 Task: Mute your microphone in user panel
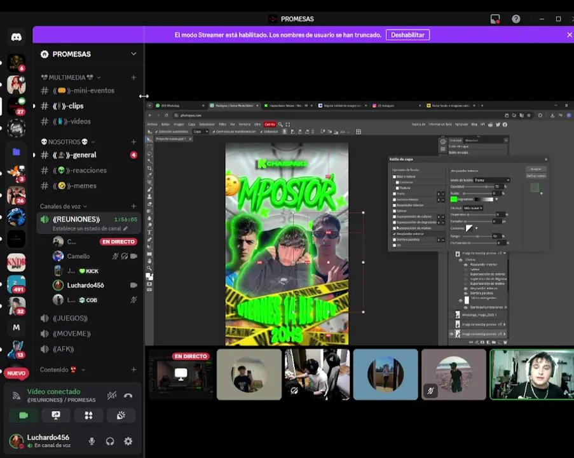coord(92,441)
